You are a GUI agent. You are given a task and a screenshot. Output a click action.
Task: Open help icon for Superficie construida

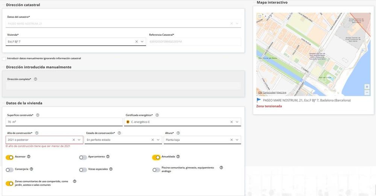click(x=38, y=115)
